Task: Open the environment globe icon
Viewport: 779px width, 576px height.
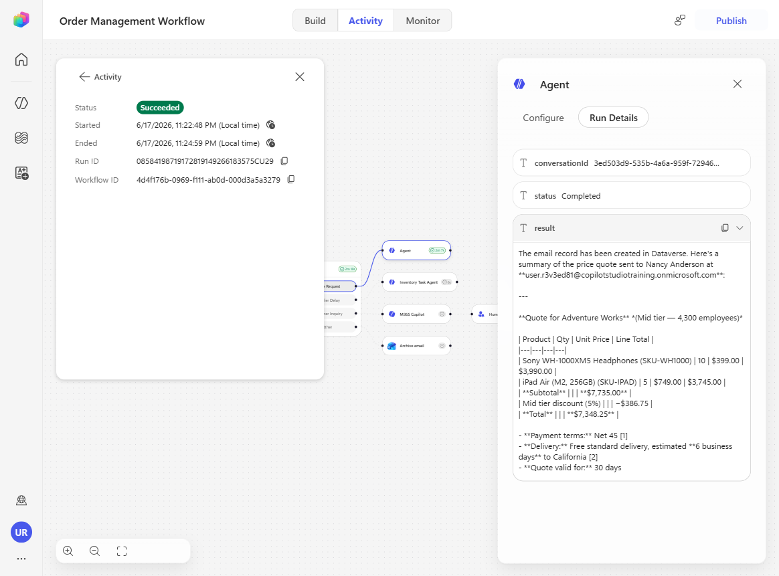Action: (x=21, y=500)
